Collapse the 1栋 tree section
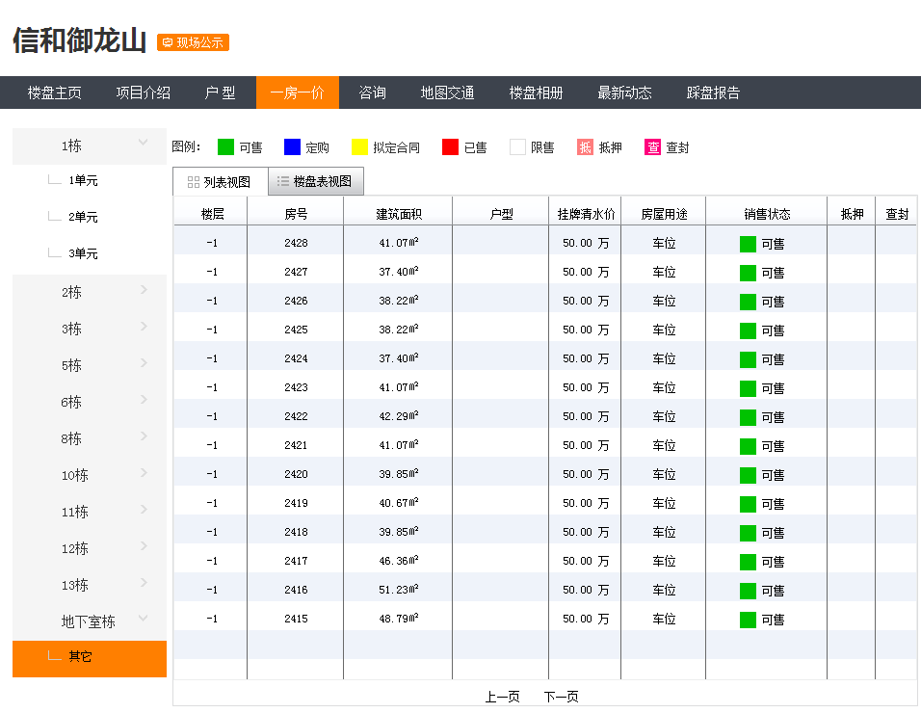 click(x=89, y=145)
